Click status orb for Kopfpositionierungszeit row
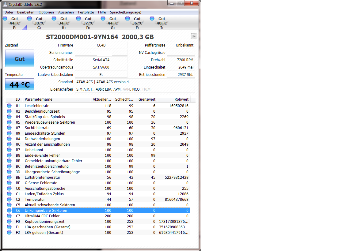Image resolution: width=350 pixels, height=251 pixels. [9, 221]
